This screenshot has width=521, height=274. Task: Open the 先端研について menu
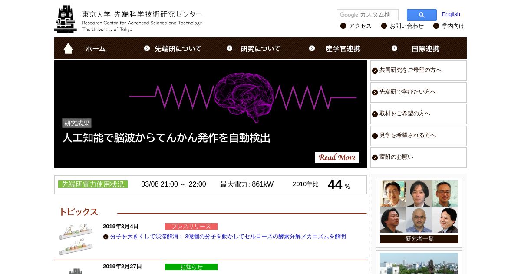pos(178,49)
